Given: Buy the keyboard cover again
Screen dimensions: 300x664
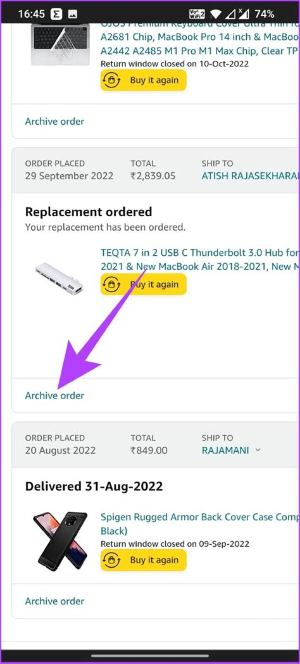Looking at the screenshot, I should [x=143, y=80].
